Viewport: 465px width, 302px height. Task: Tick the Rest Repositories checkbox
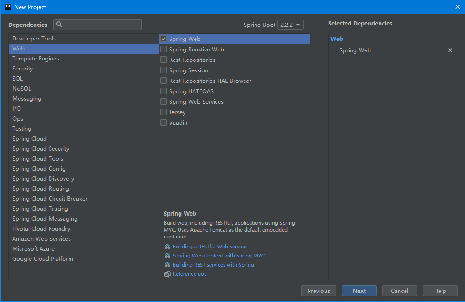tap(164, 60)
